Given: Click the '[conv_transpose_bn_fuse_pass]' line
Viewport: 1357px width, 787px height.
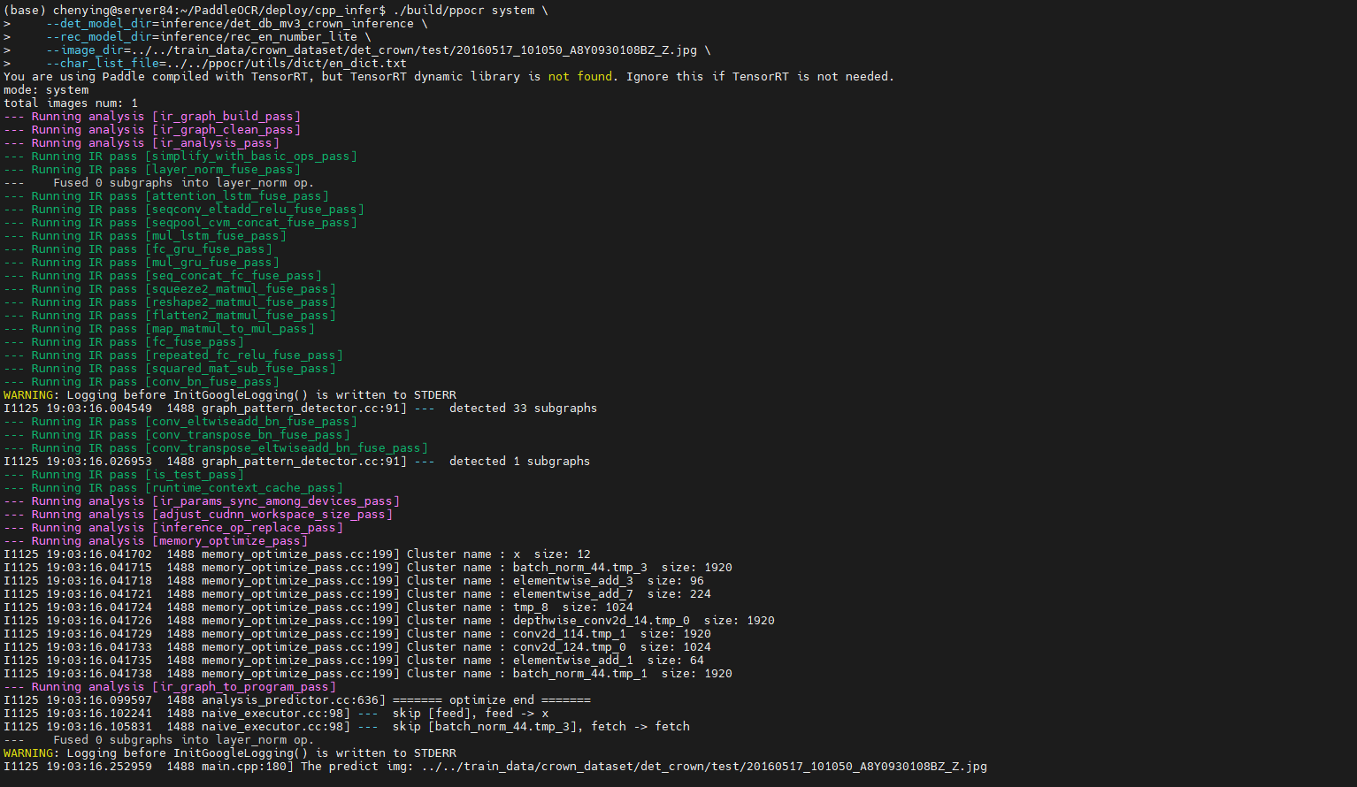Looking at the screenshot, I should (177, 435).
